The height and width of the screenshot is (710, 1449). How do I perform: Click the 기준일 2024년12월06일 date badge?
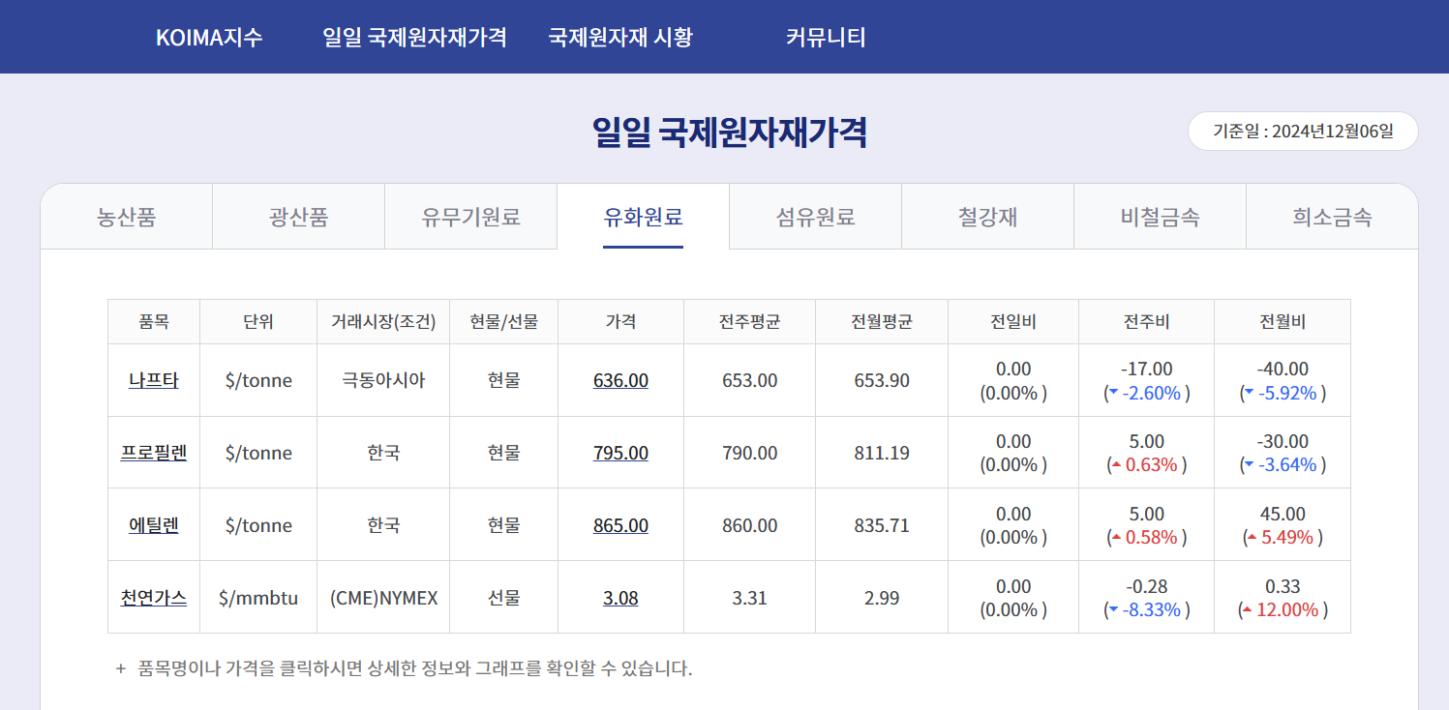tap(1303, 132)
